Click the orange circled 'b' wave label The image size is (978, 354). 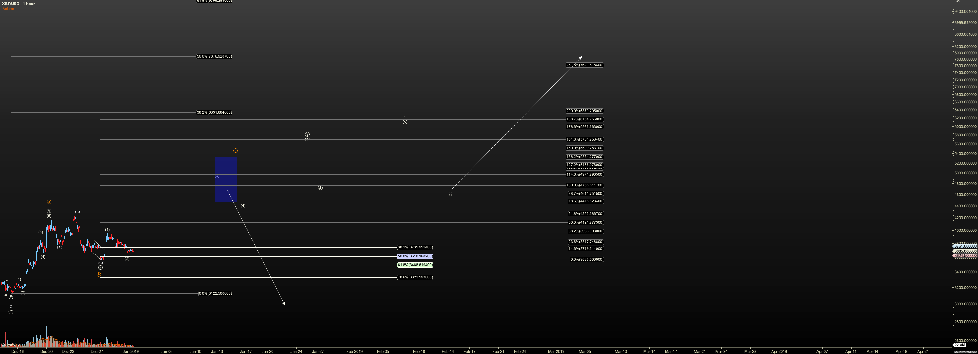[x=99, y=274]
